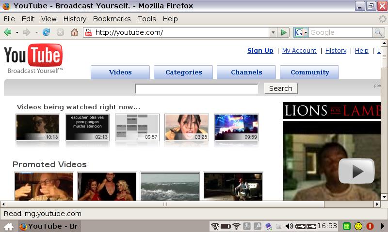Open the Forward history dropdown arrow
This screenshot has width=388, height=232.
click(36, 32)
